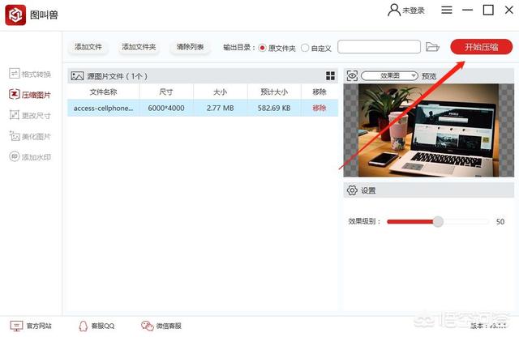The height and width of the screenshot is (337, 519).
Task: Switch file list to grid view icon
Action: point(330,75)
